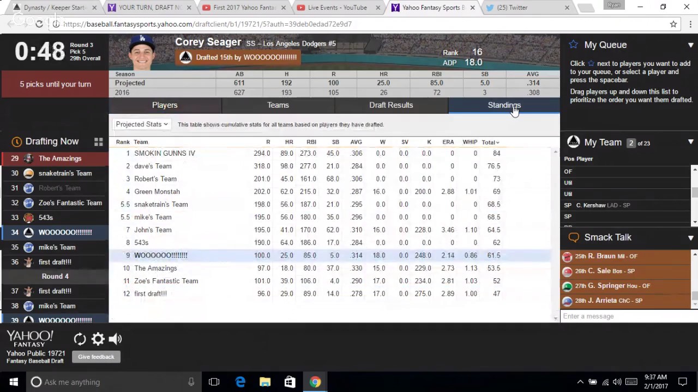Switch to YOUR TURN, DRAFT browser tab
Viewport: 698px width, 392px height.
151,8
